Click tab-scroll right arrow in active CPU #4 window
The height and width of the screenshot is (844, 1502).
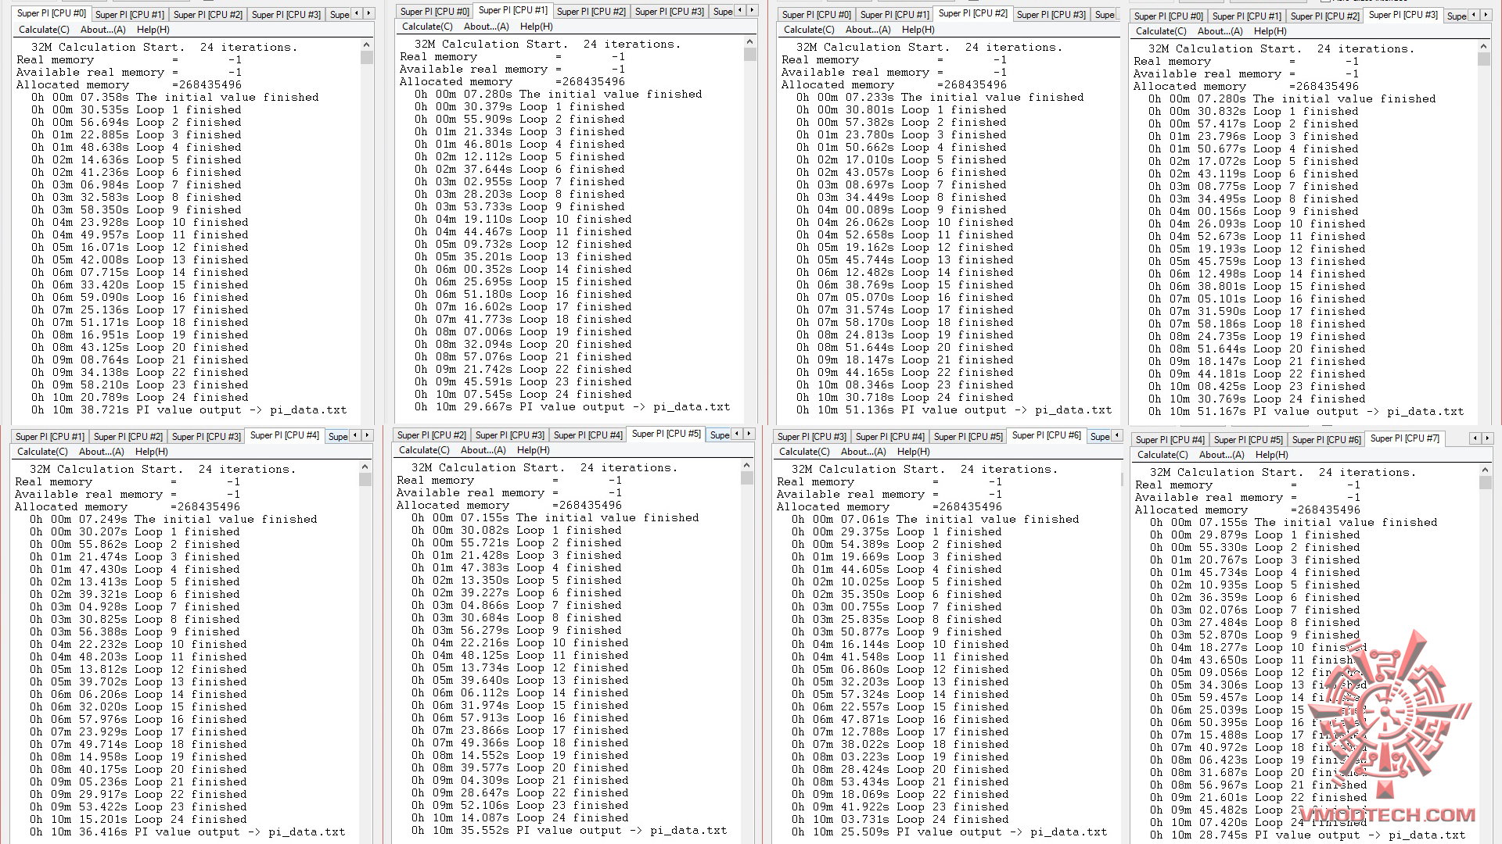point(368,435)
